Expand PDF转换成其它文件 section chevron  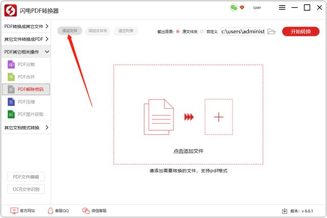pyautogui.click(x=47, y=26)
